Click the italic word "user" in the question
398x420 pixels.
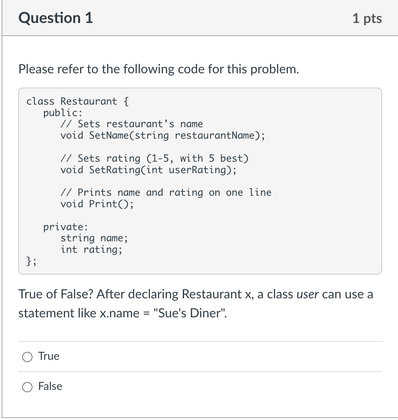pos(308,294)
